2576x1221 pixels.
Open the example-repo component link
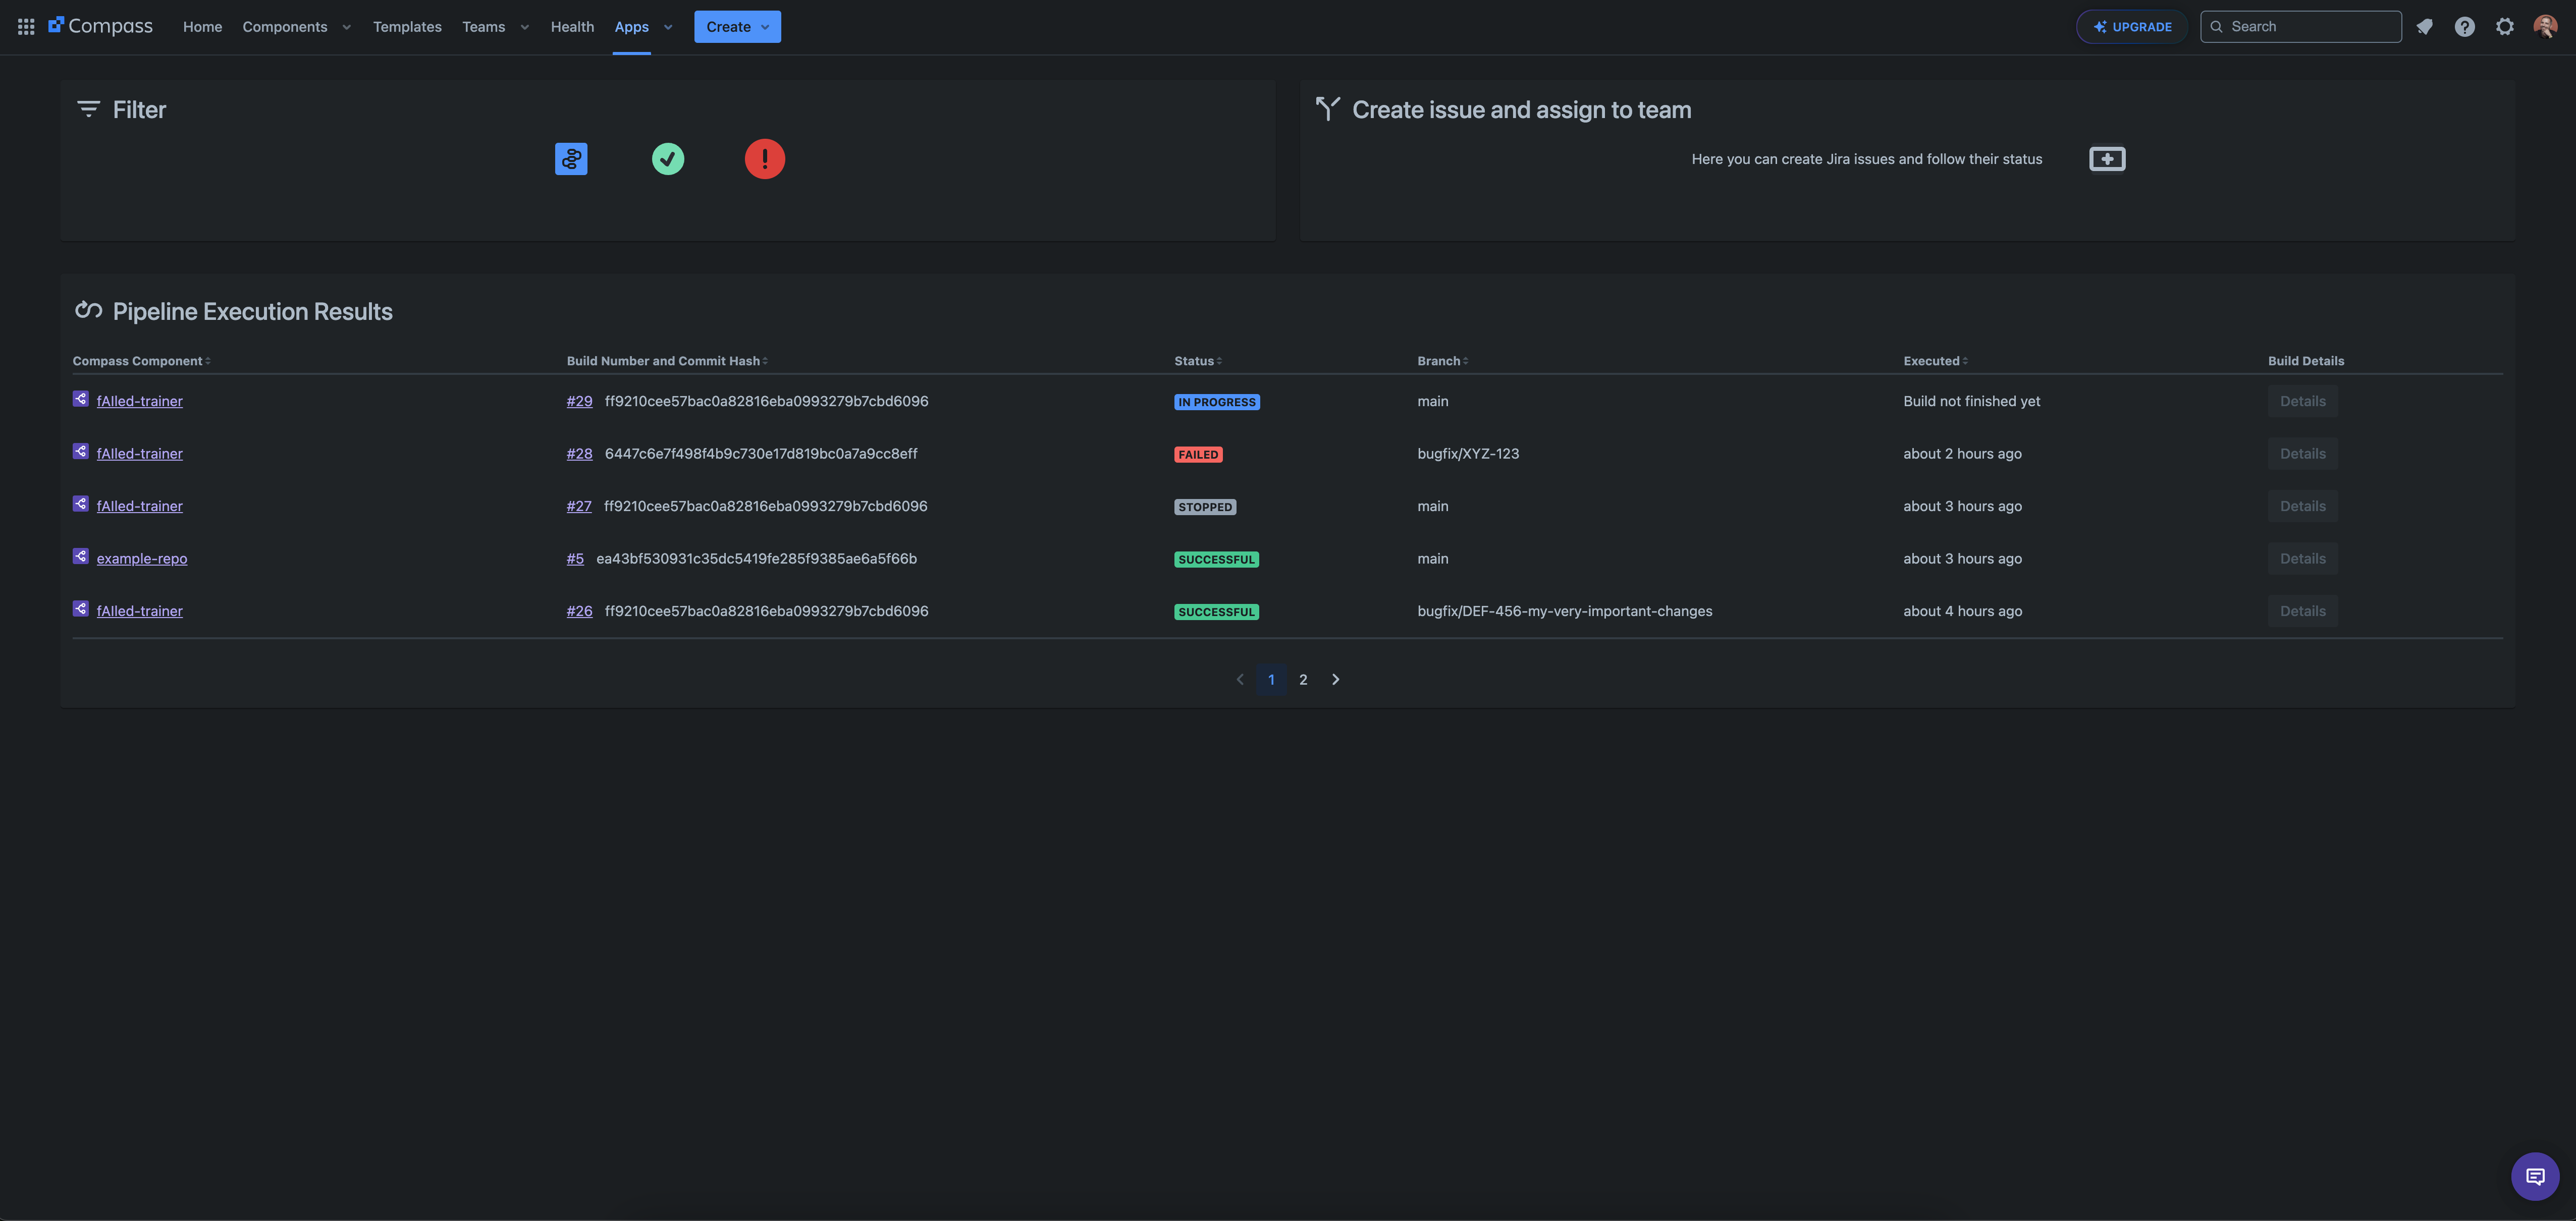click(142, 559)
